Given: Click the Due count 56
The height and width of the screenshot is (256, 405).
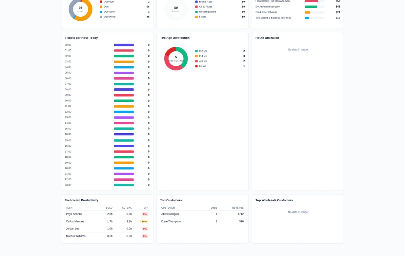Looking at the screenshot, I should click(x=148, y=7).
